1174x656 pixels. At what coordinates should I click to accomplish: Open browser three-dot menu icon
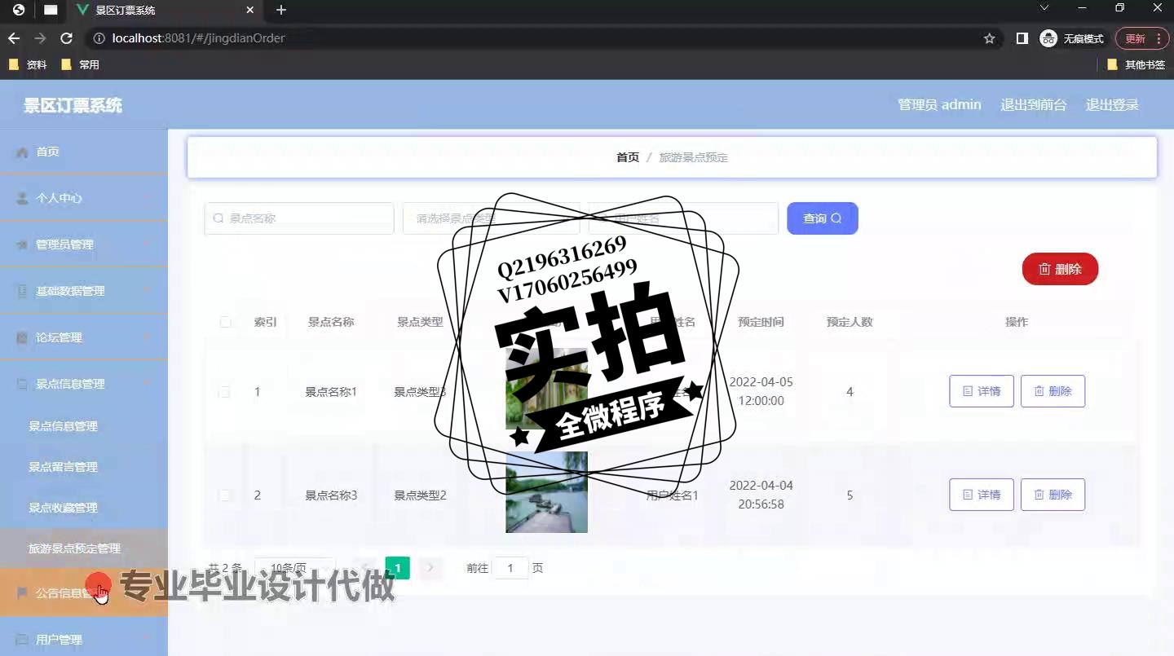(x=1159, y=38)
